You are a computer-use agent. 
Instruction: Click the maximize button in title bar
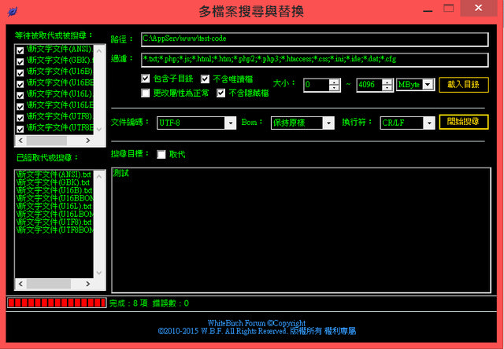point(451,8)
